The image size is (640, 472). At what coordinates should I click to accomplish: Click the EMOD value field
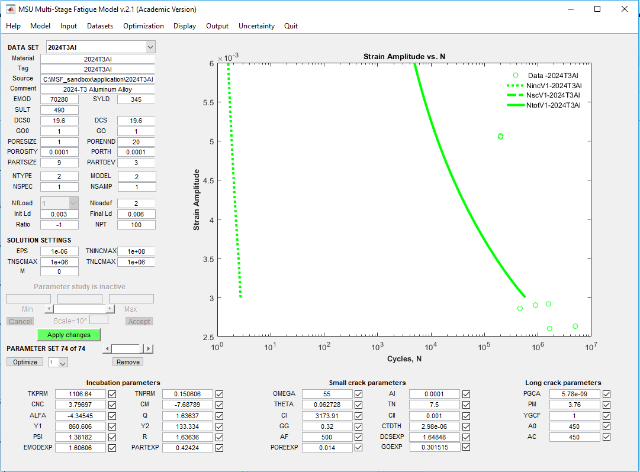59,99
